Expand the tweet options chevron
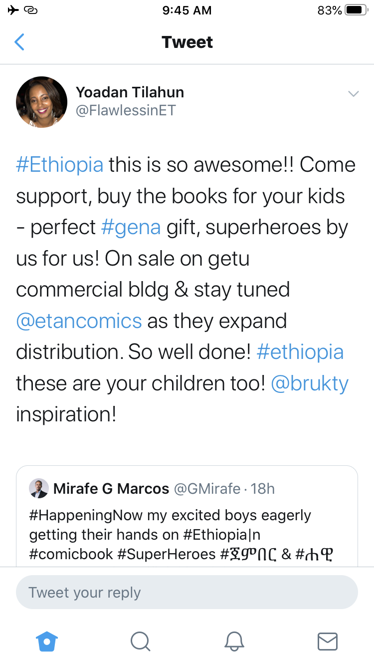Viewport: 374px width, 666px height. point(353,94)
